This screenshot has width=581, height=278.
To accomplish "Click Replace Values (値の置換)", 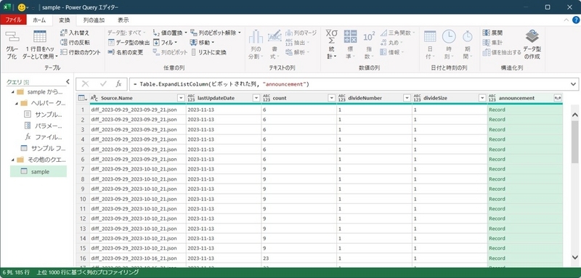I will [169, 33].
